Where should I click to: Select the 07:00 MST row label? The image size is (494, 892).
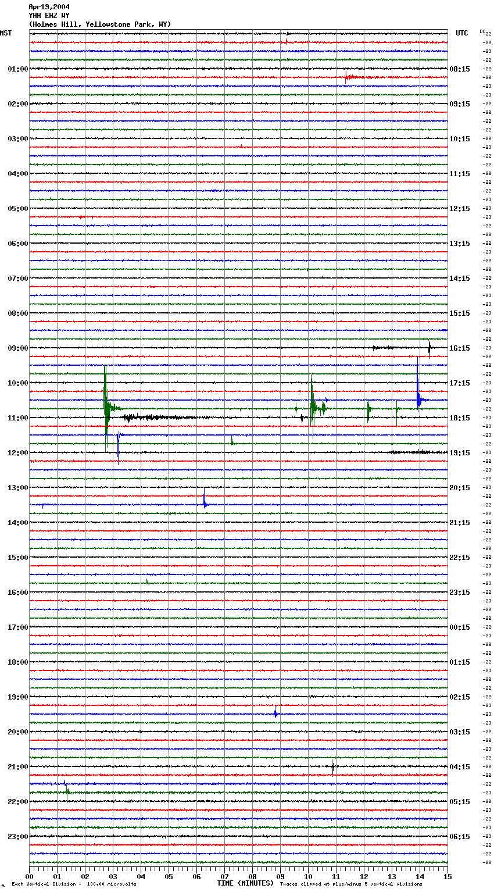(17, 279)
